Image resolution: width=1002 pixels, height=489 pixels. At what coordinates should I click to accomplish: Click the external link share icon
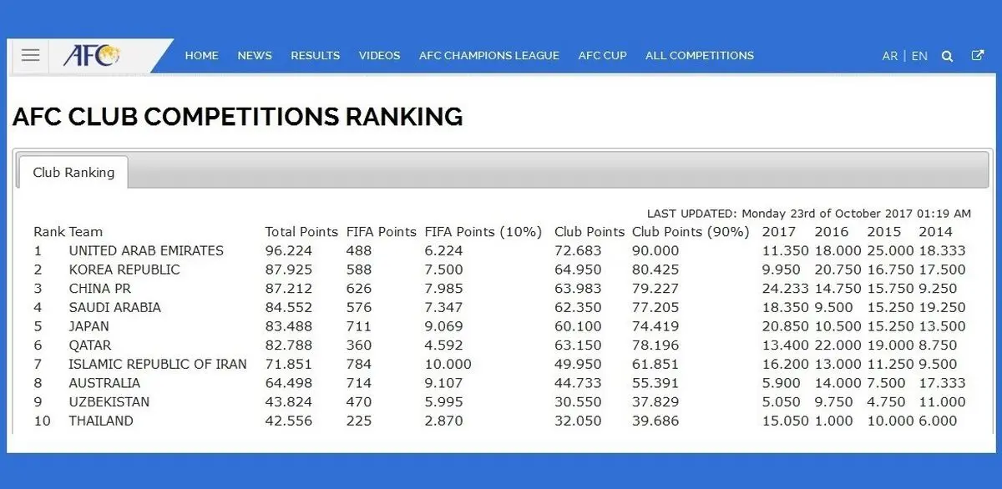[x=978, y=55]
